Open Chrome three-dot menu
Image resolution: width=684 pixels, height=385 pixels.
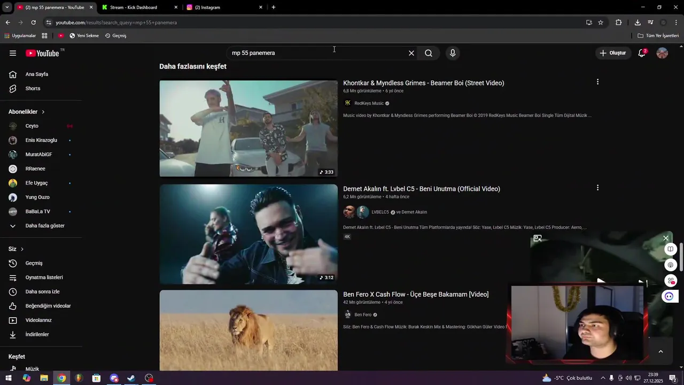point(677,22)
